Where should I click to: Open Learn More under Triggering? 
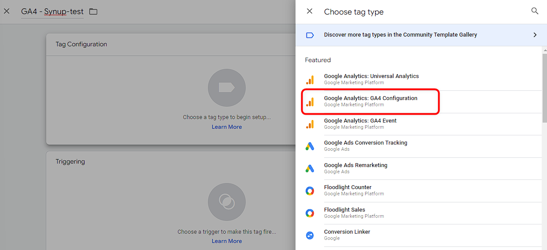[x=227, y=241]
